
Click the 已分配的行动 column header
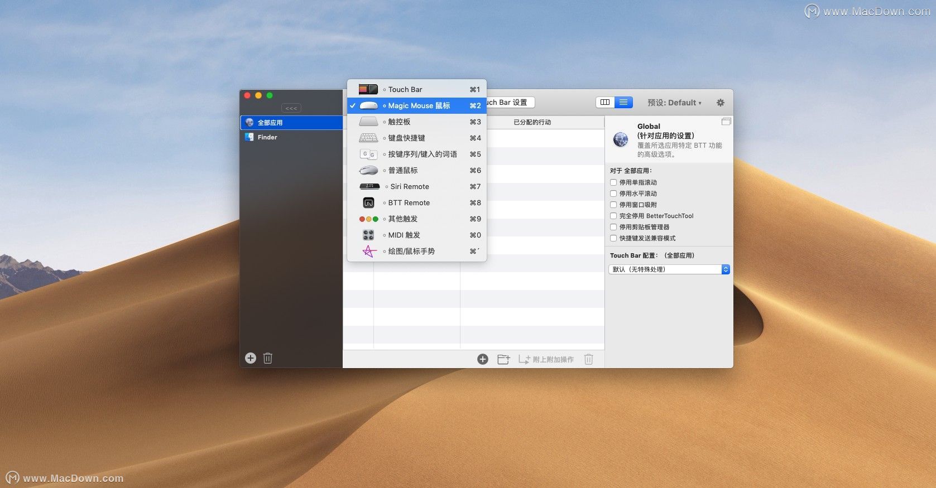[x=532, y=122]
